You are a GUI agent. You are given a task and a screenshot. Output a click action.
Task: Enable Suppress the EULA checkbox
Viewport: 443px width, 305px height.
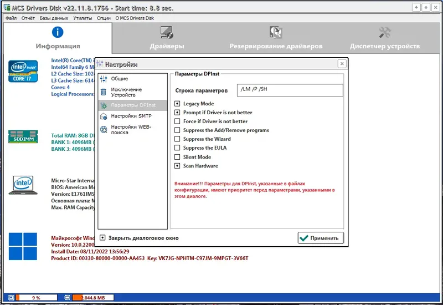[177, 148]
